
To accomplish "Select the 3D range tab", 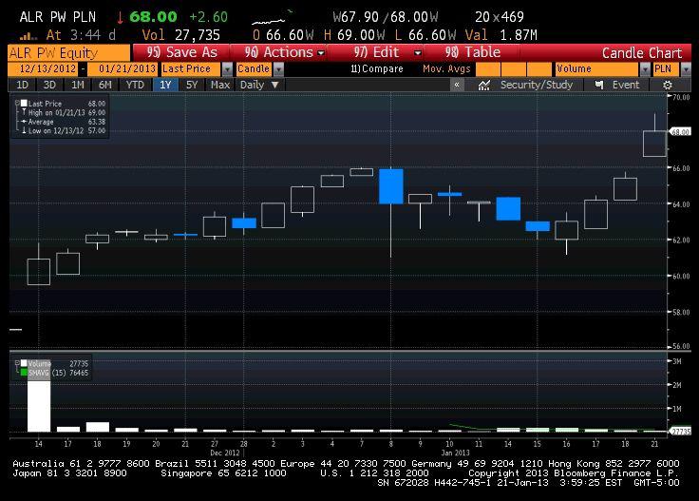I will point(49,85).
